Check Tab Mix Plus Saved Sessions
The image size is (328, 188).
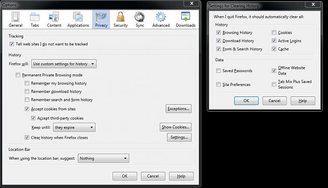coord(274,84)
